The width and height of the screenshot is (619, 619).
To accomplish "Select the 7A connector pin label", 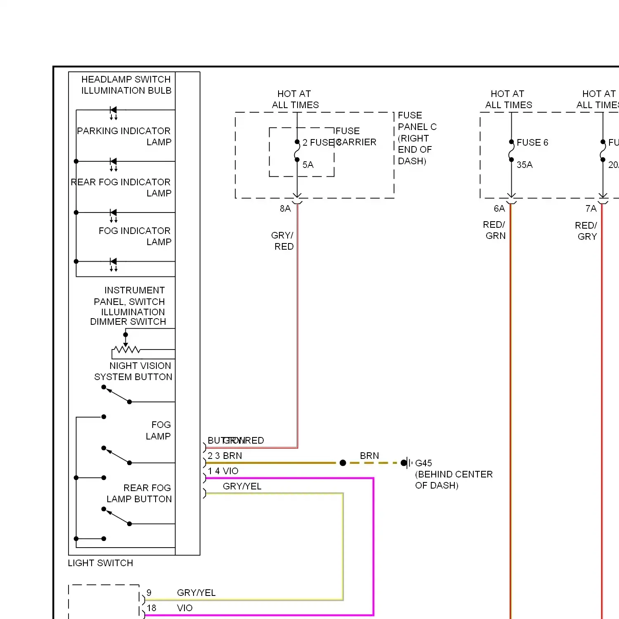I will click(591, 208).
